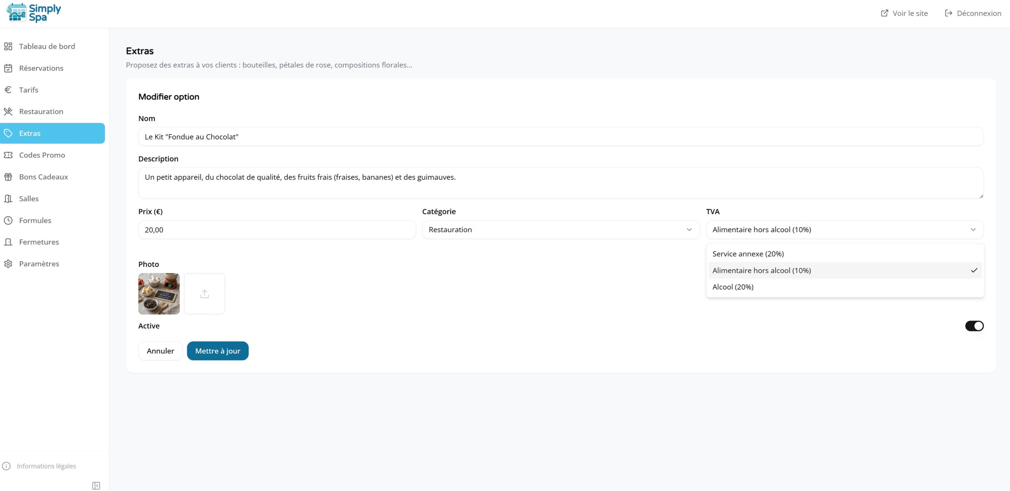The width and height of the screenshot is (1010, 491).
Task: Open Codes Promo menu item
Action: [x=42, y=155]
